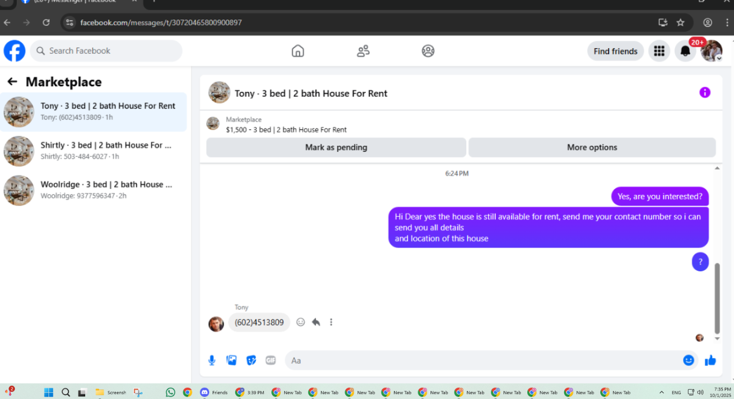Focus the Search Facebook field
734x399 pixels.
point(106,51)
